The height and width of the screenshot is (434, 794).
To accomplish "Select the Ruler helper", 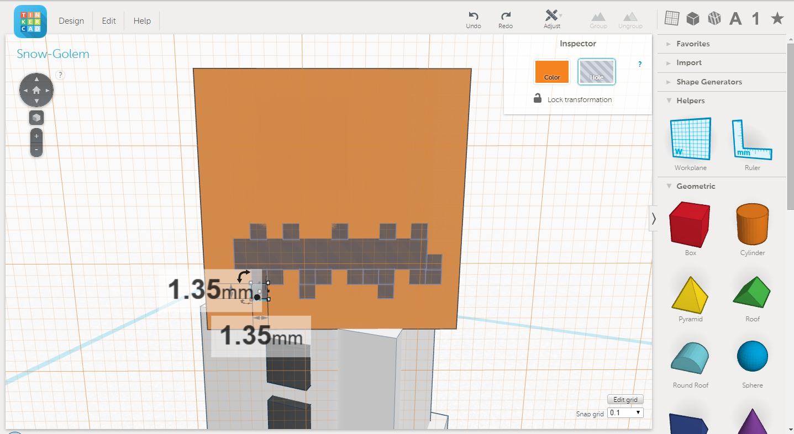I will click(752, 144).
